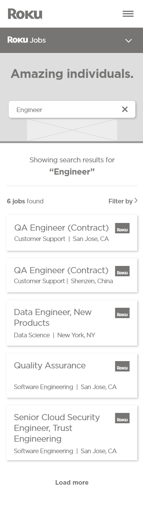
Task: Clear the Engineer search text
Action: point(125,109)
